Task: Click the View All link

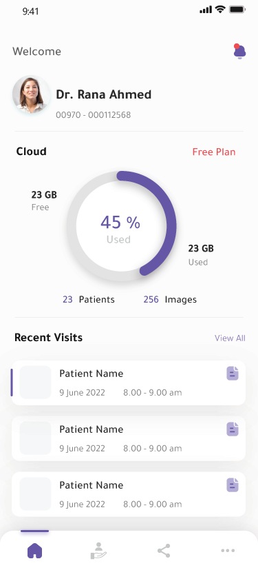Action: coord(230,338)
